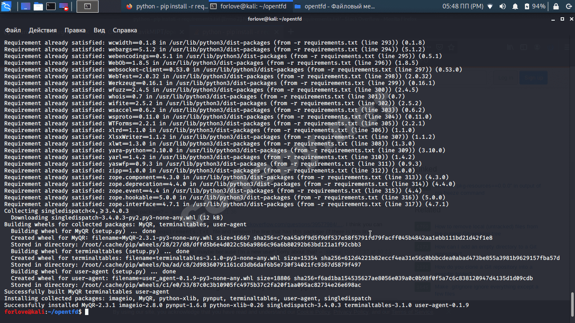
Task: Switch to forlove@kali terminal taskbar entry
Action: tap(250, 6)
